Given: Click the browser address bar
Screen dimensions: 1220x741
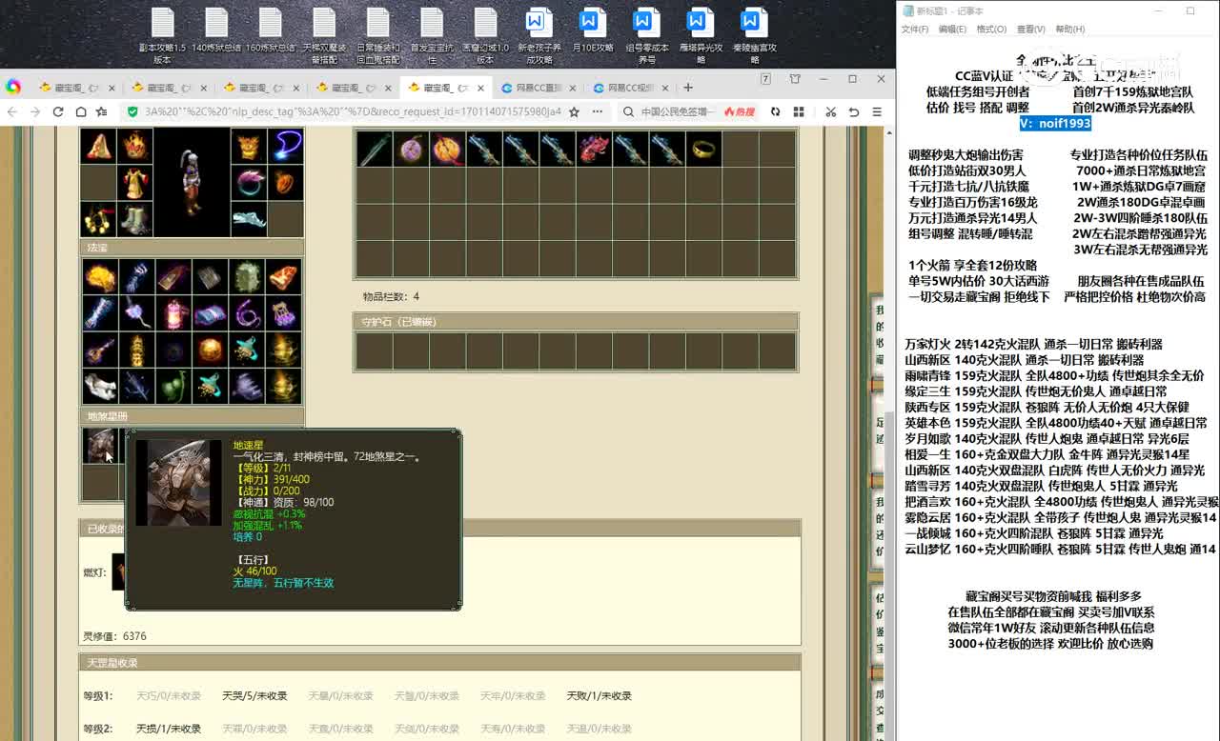Looking at the screenshot, I should [x=351, y=111].
